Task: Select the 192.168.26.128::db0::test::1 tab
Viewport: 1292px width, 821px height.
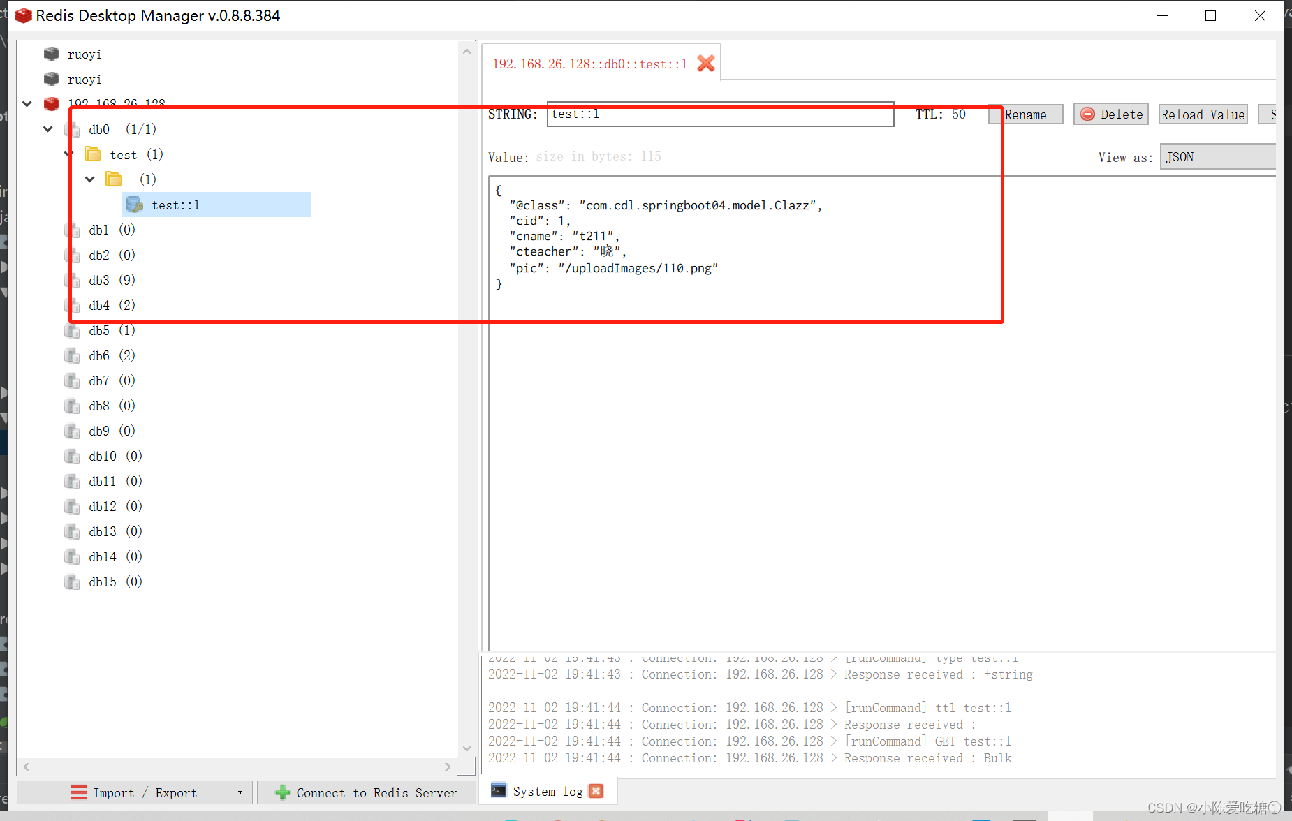Action: [589, 64]
